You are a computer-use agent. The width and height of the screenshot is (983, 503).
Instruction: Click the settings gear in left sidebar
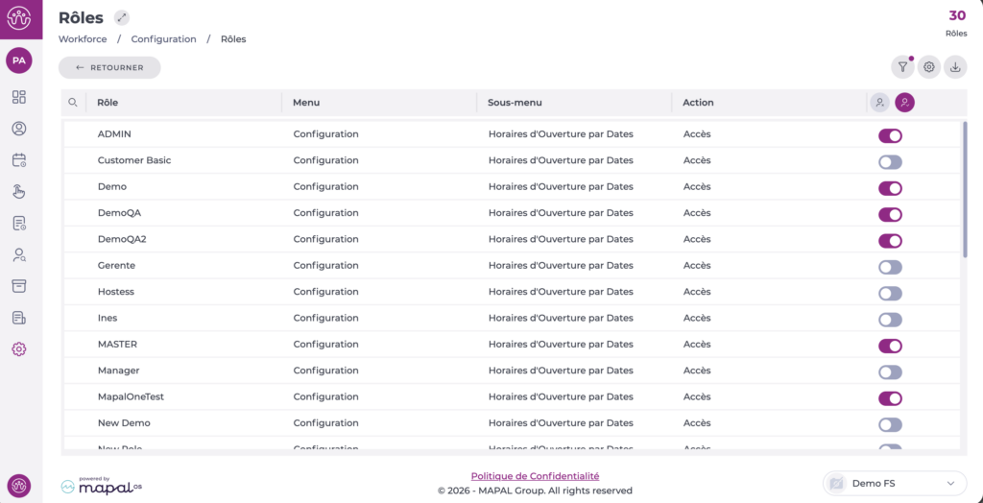[19, 349]
